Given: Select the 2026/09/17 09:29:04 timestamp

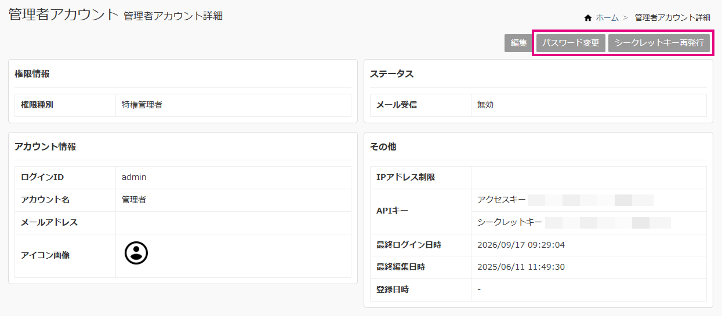Looking at the screenshot, I should pyautogui.click(x=521, y=245).
